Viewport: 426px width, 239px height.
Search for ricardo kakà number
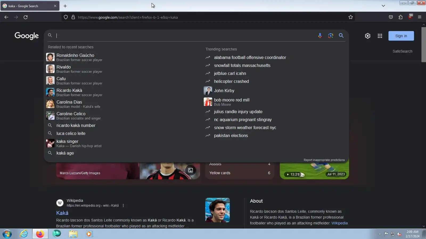tap(122, 125)
